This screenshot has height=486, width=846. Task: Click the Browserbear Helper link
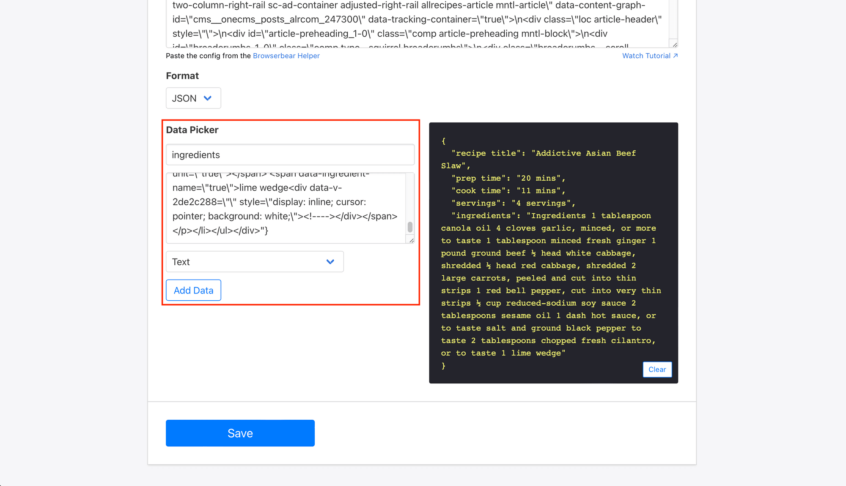click(x=286, y=56)
